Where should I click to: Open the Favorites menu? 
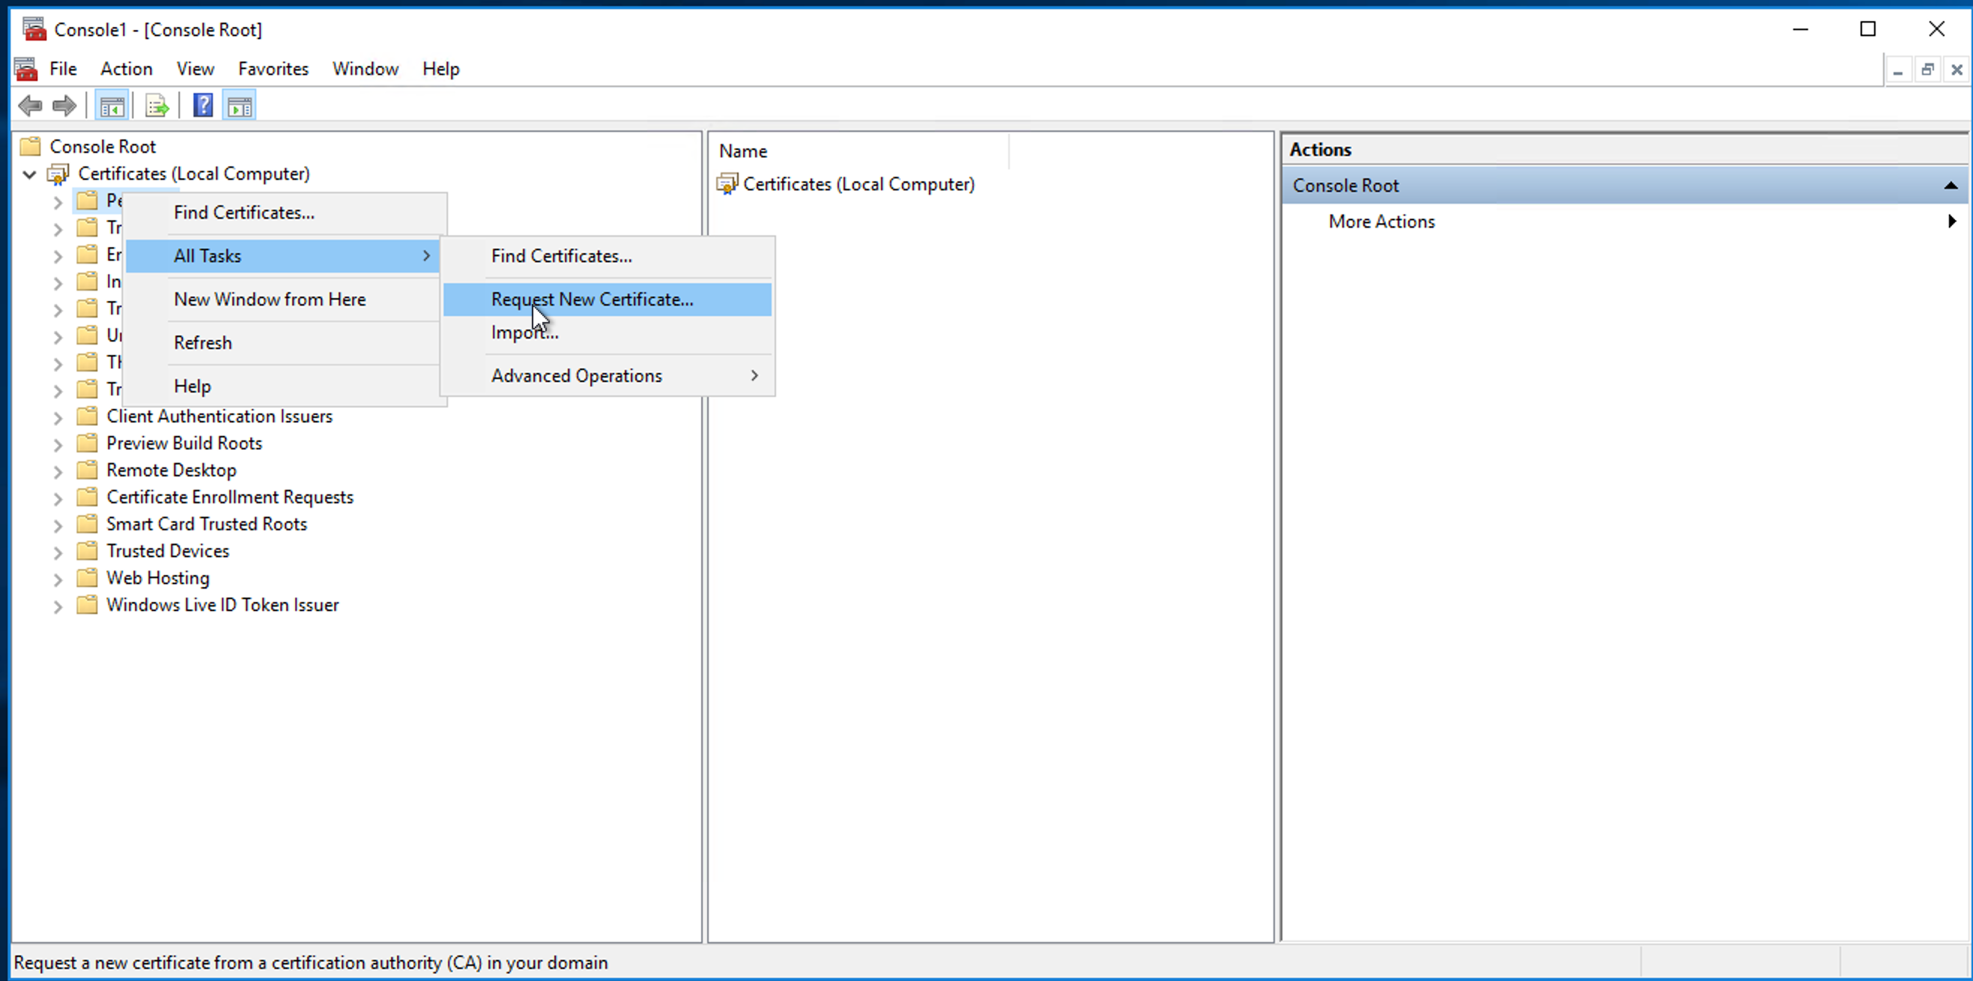273,69
